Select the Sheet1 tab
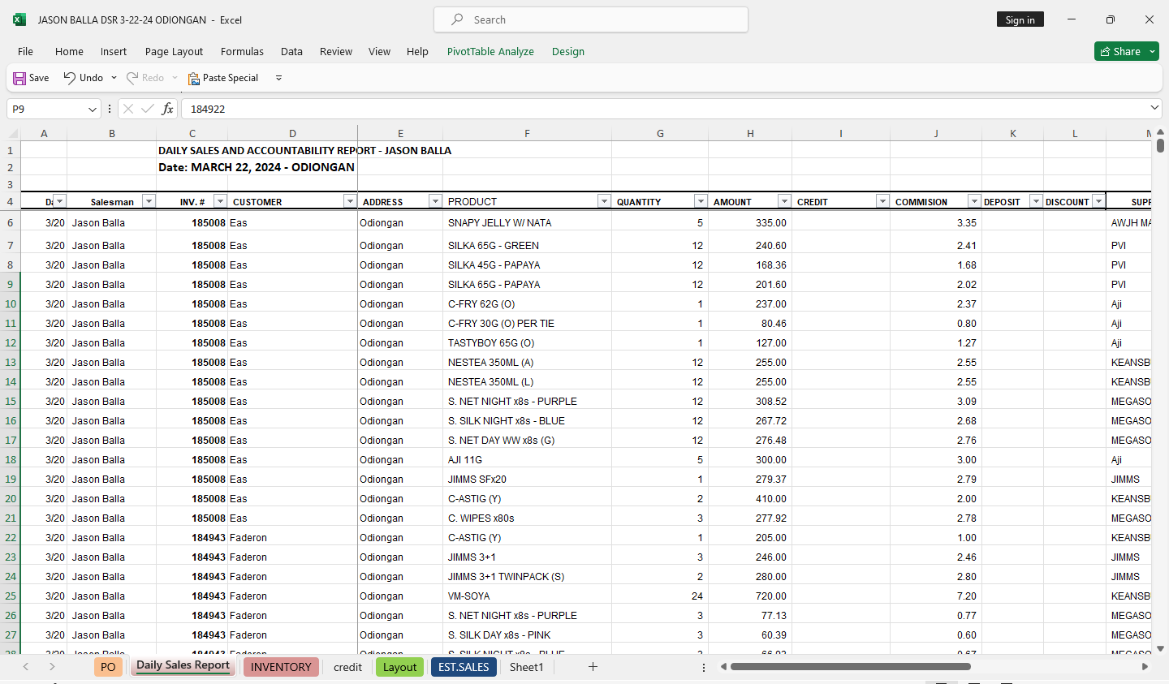Screen dimensions: 1169x684 (x=526, y=667)
